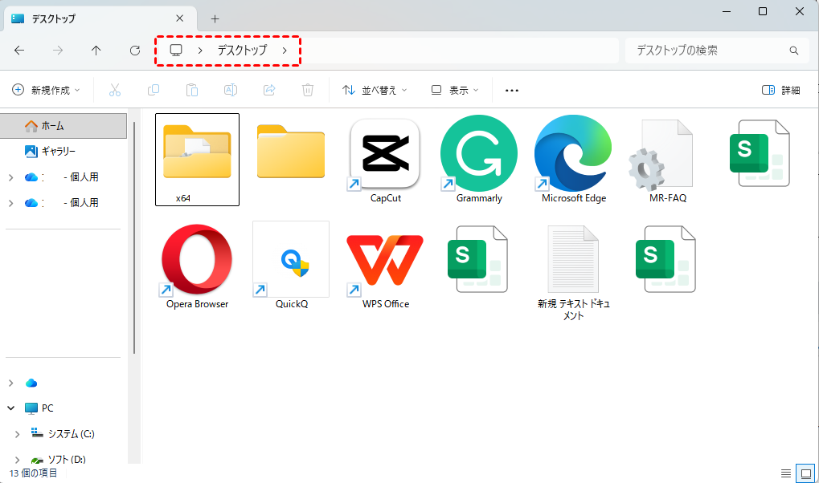Click the デスクトップの検索 search field
The height and width of the screenshot is (483, 819).
coord(707,51)
